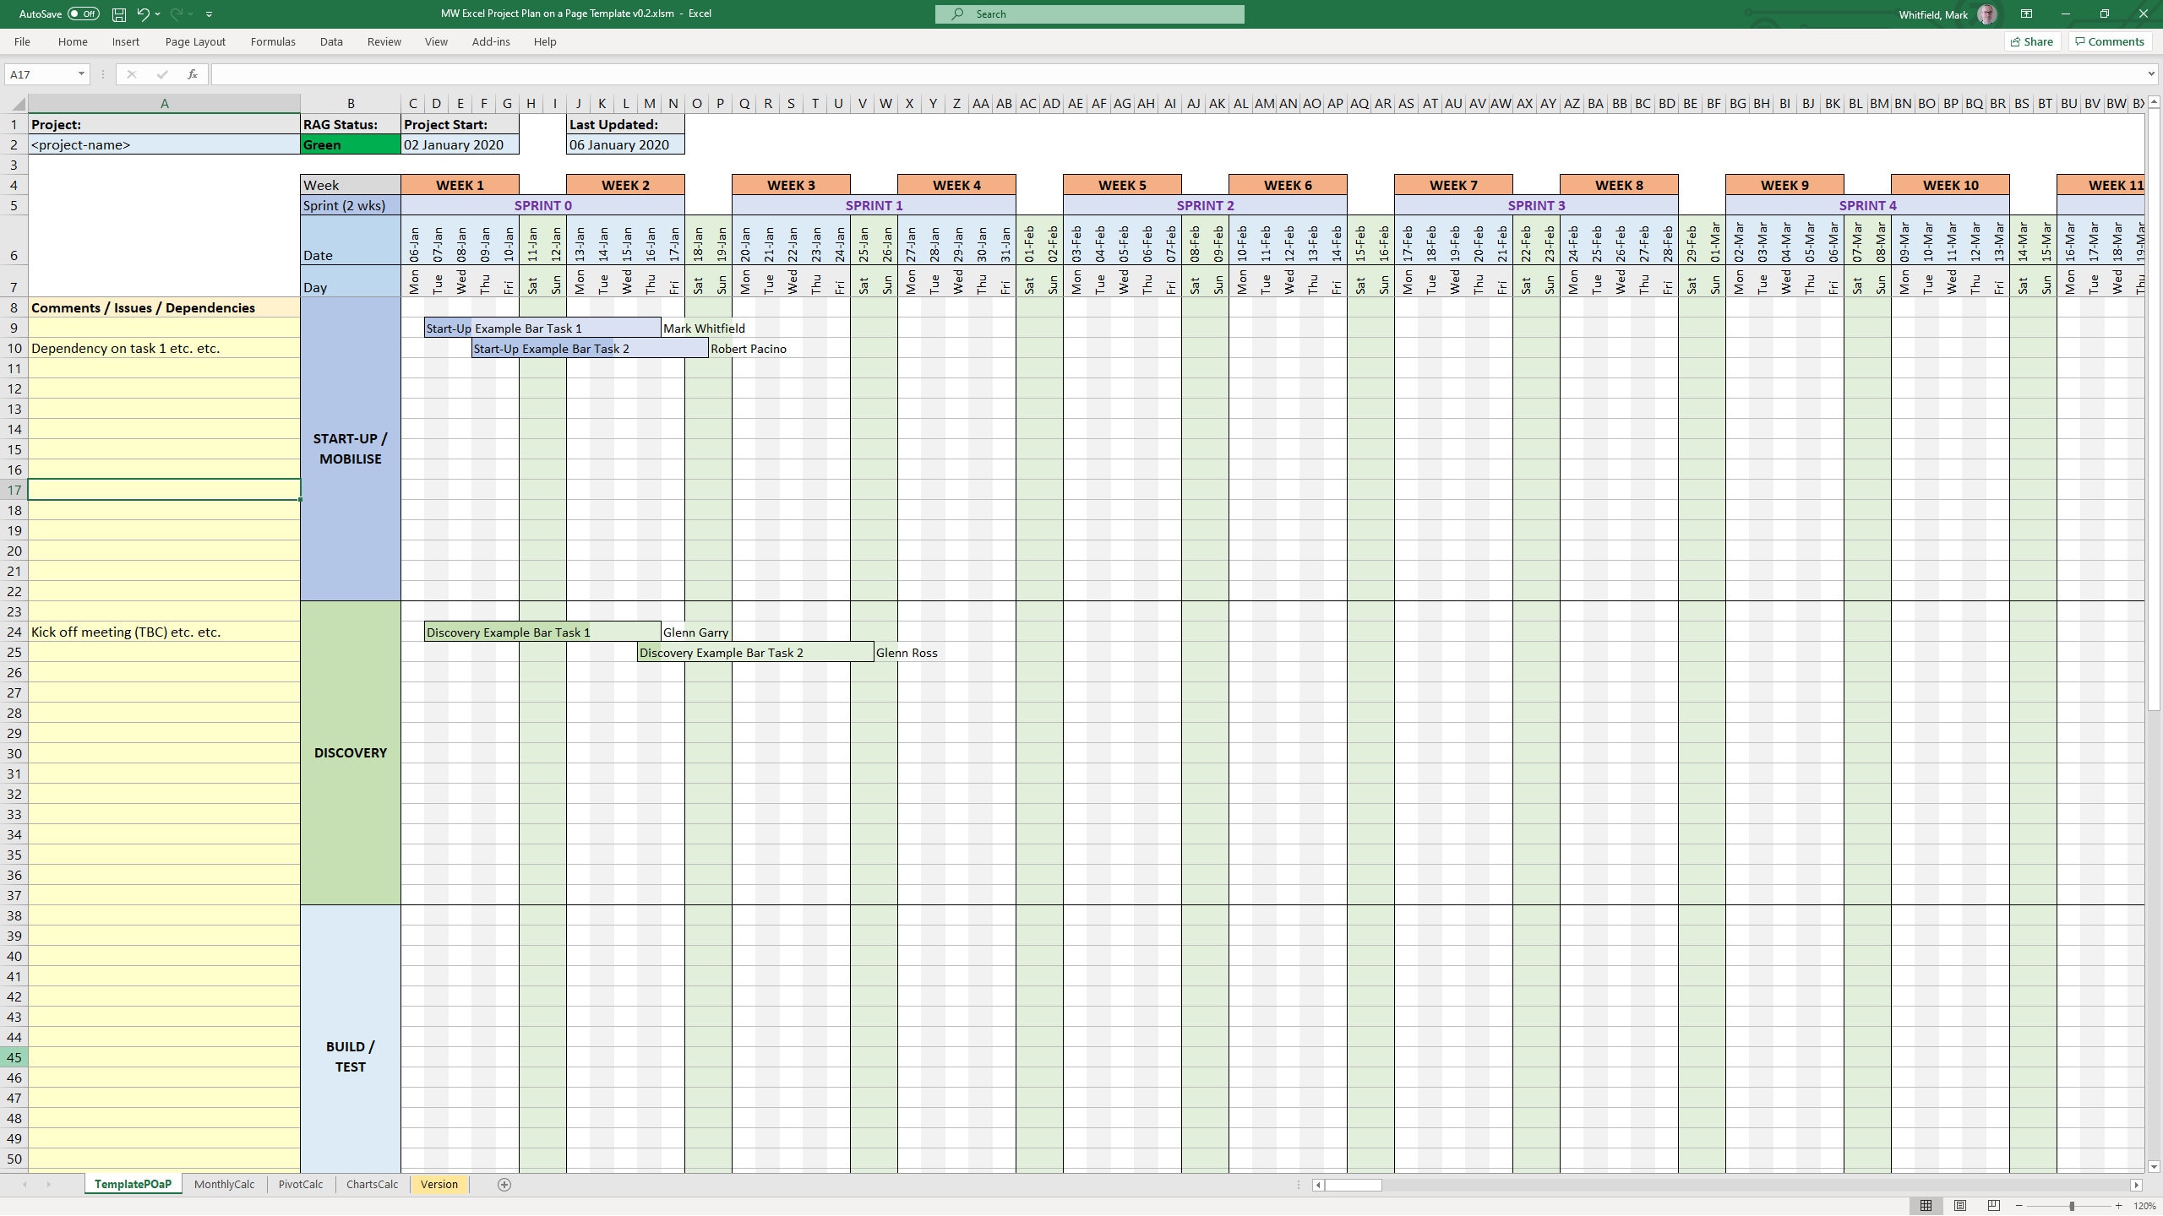2163x1216 pixels.
Task: Open the Data ribbon tab
Action: tap(331, 41)
